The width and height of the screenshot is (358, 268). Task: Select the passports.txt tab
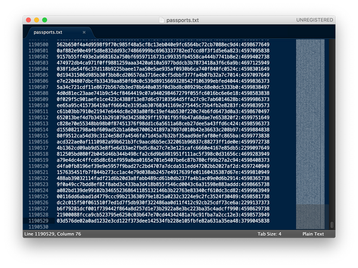(x=48, y=32)
